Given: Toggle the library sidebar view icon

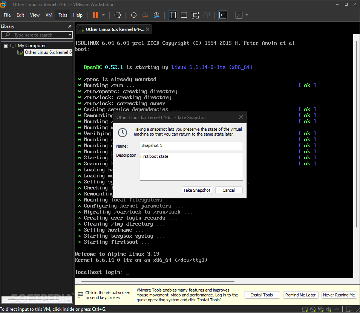Looking at the screenshot, I should click(x=173, y=15).
